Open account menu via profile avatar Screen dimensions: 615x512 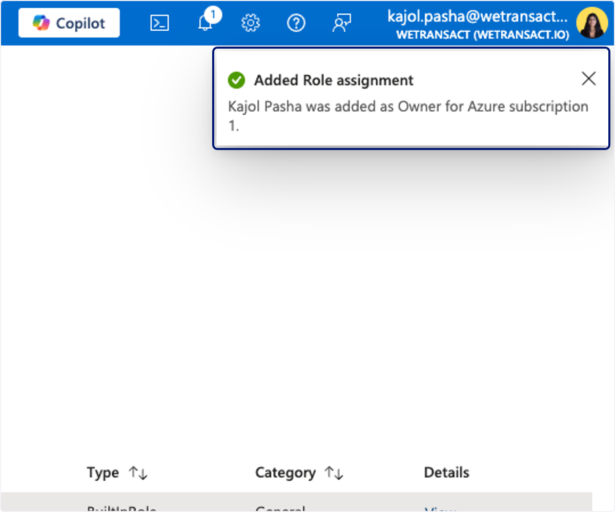[592, 23]
